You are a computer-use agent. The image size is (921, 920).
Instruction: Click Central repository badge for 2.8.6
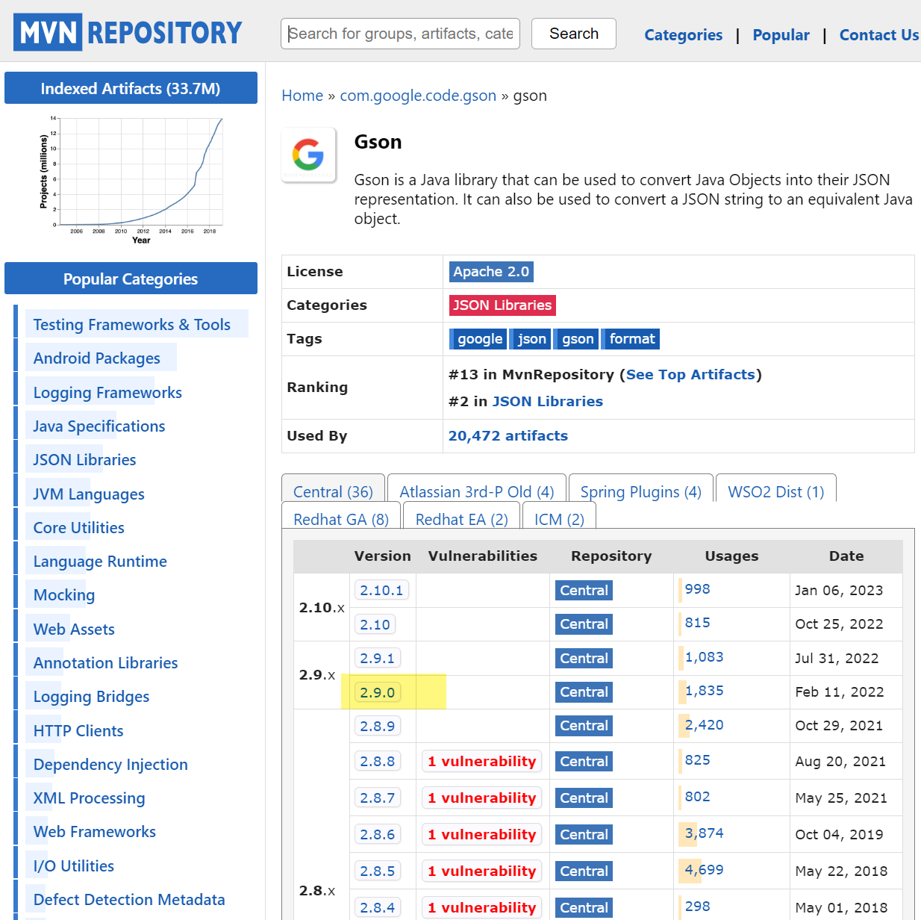(x=584, y=834)
